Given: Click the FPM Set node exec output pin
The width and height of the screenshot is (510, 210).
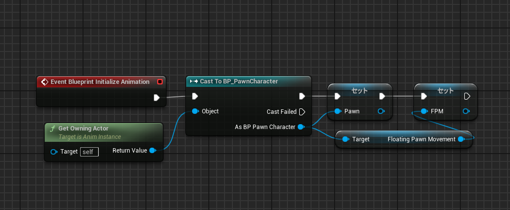Looking at the screenshot, I should [467, 96].
